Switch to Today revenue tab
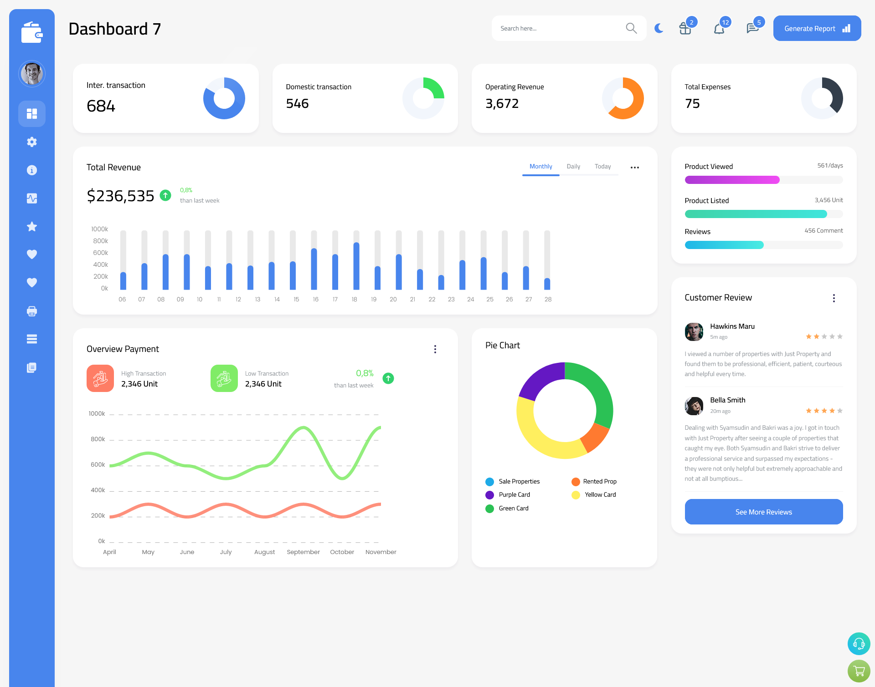Screen dimensions: 875x687 (x=603, y=167)
